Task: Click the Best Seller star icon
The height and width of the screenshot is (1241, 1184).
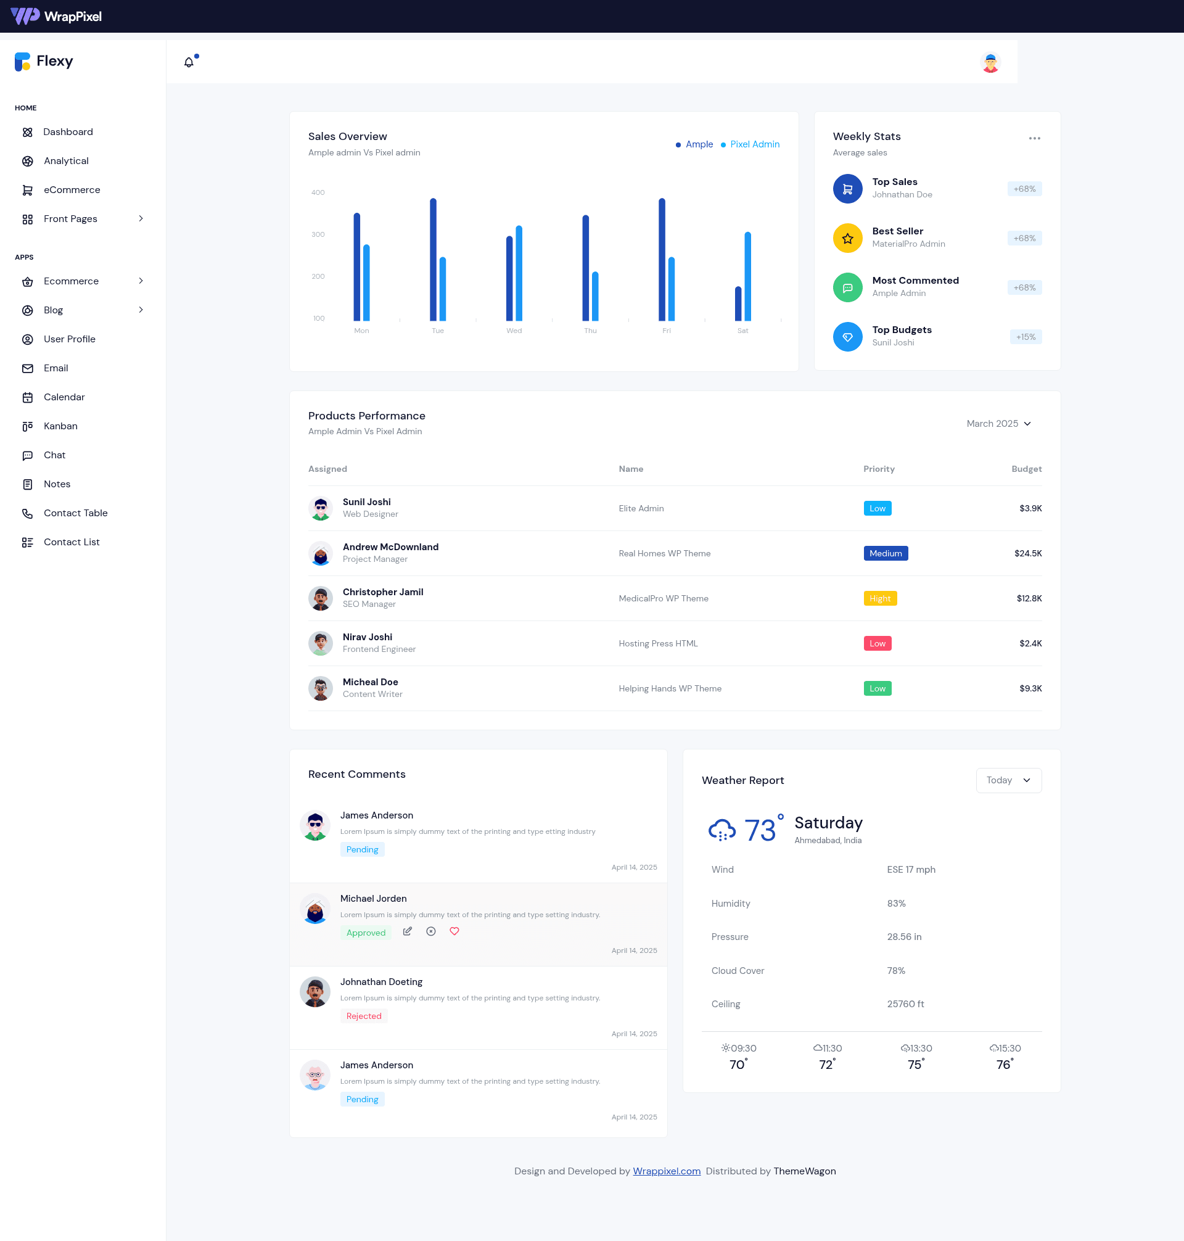Action: click(847, 237)
